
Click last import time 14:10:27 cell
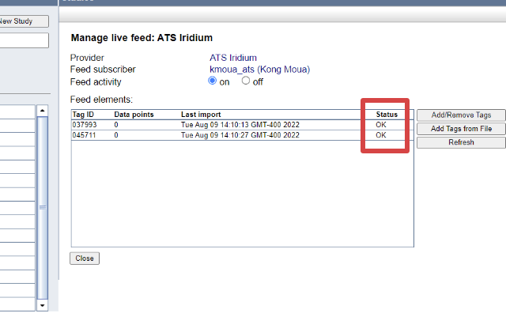[x=240, y=135]
